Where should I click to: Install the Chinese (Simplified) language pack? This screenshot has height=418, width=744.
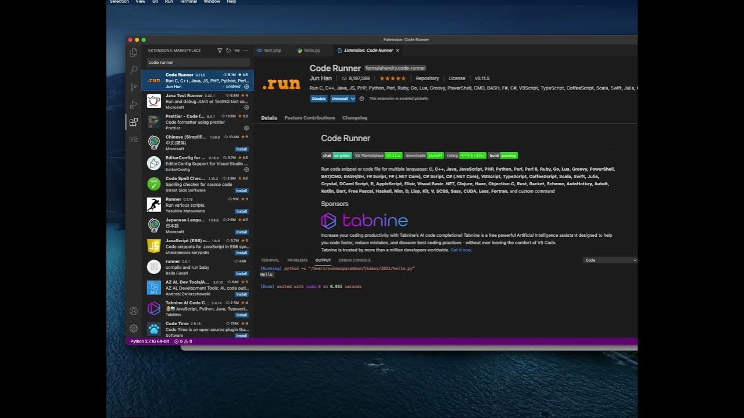click(242, 149)
